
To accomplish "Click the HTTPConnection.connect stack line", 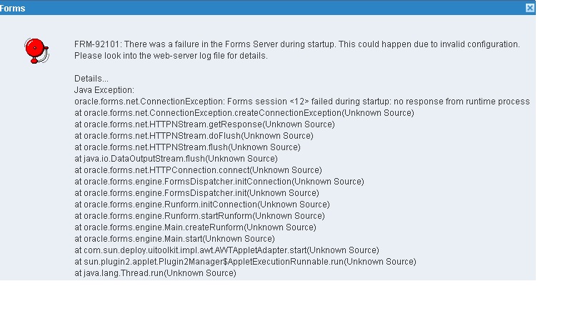I will [198, 170].
